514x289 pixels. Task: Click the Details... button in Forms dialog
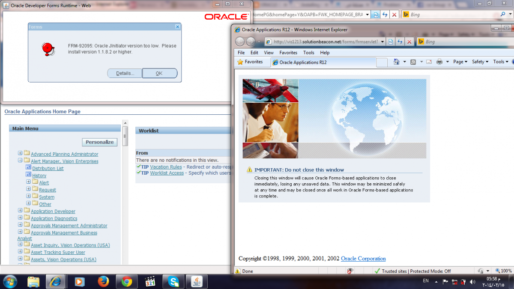[125, 73]
